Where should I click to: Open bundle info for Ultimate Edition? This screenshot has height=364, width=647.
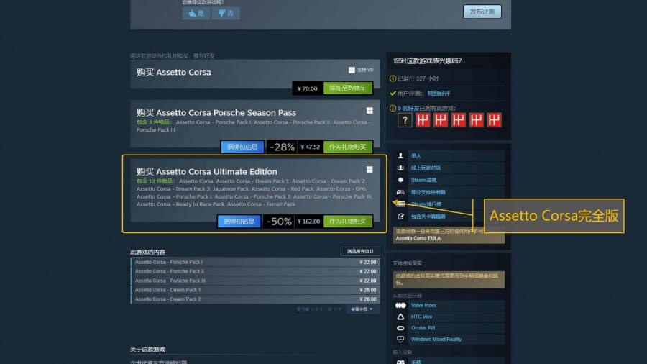point(239,222)
